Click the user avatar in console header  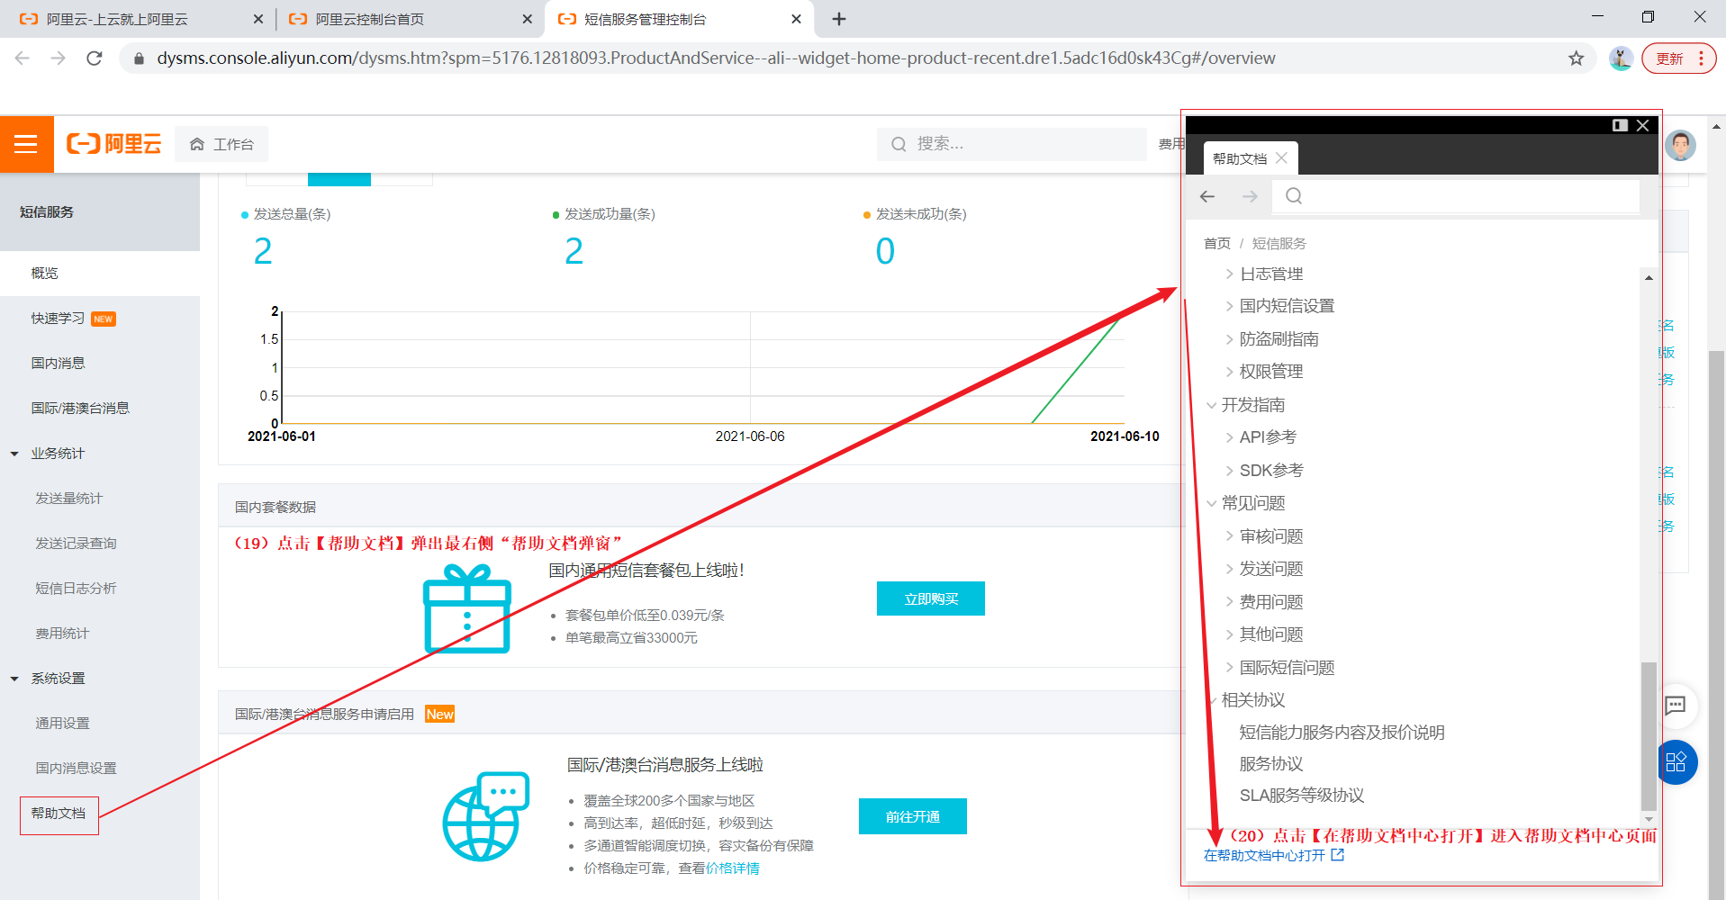1680,145
